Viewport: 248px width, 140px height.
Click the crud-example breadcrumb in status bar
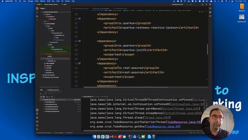point(58,133)
